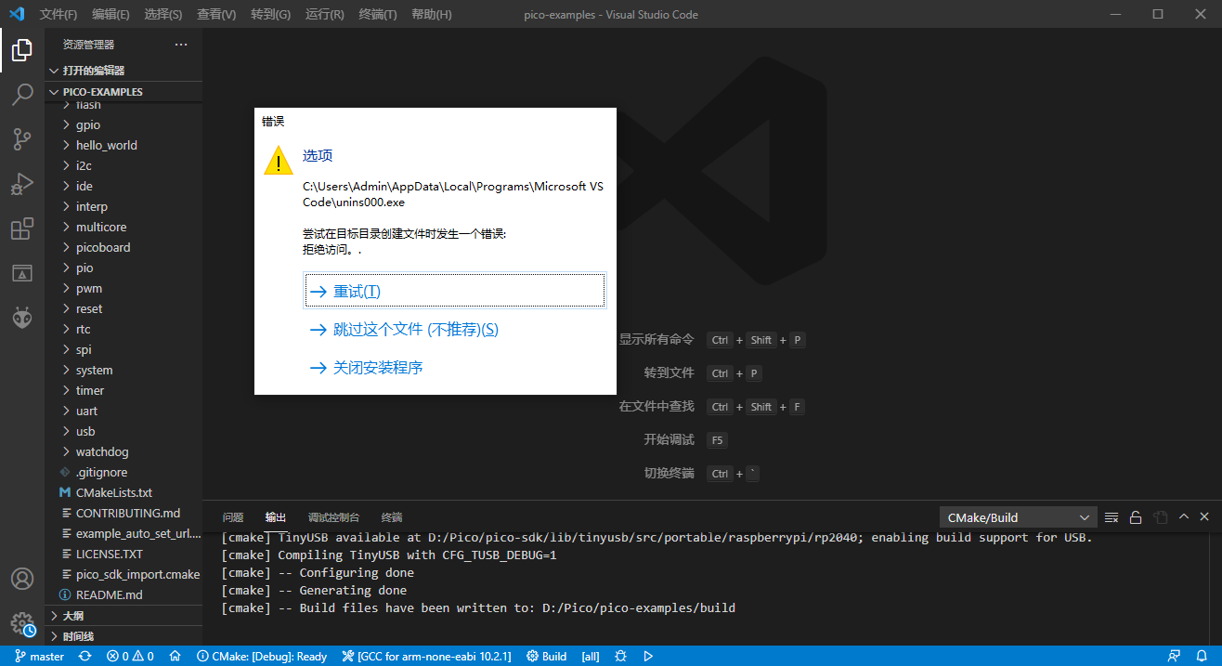Open the Accounts menu icon
1222x666 pixels.
pos(22,579)
